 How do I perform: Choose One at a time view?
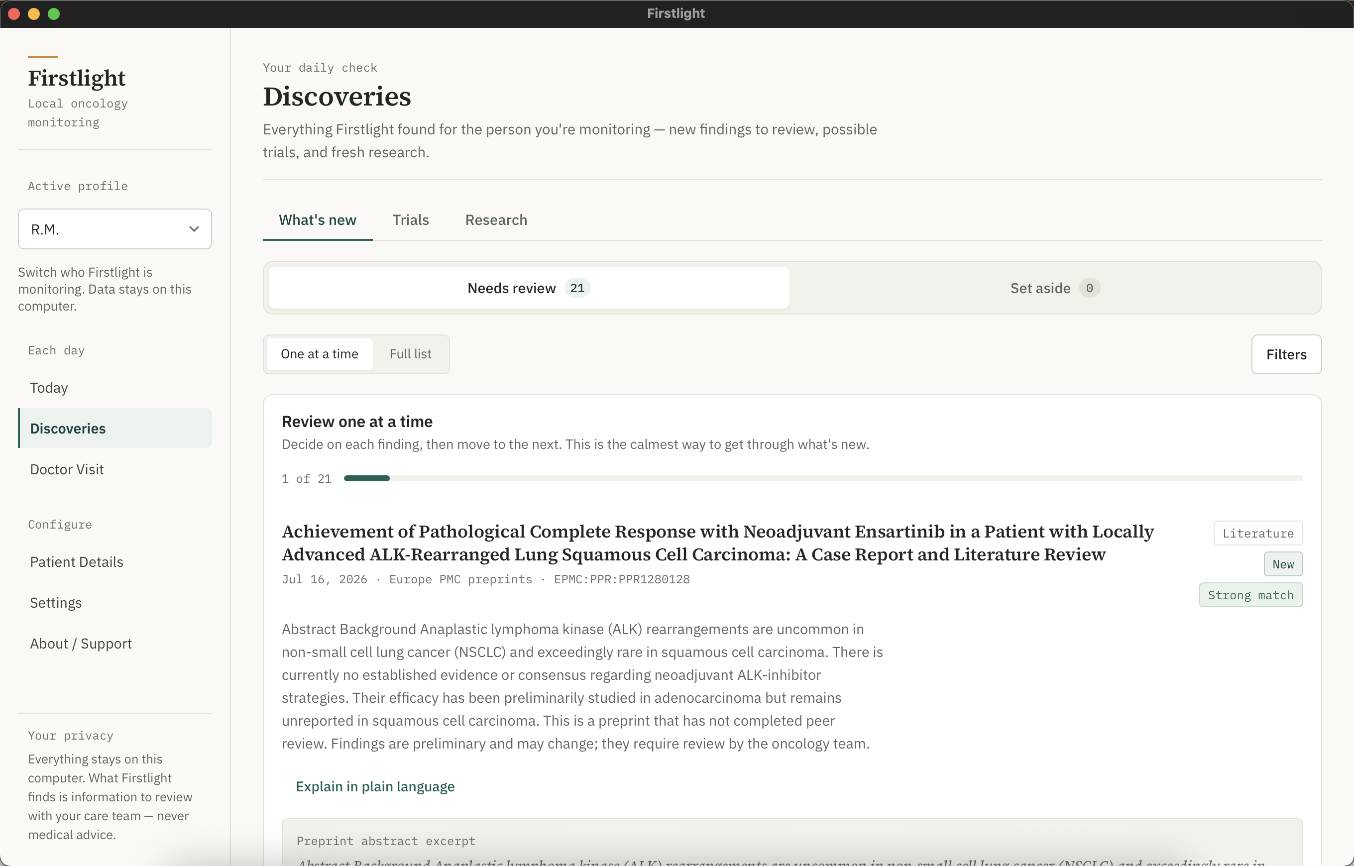point(320,354)
